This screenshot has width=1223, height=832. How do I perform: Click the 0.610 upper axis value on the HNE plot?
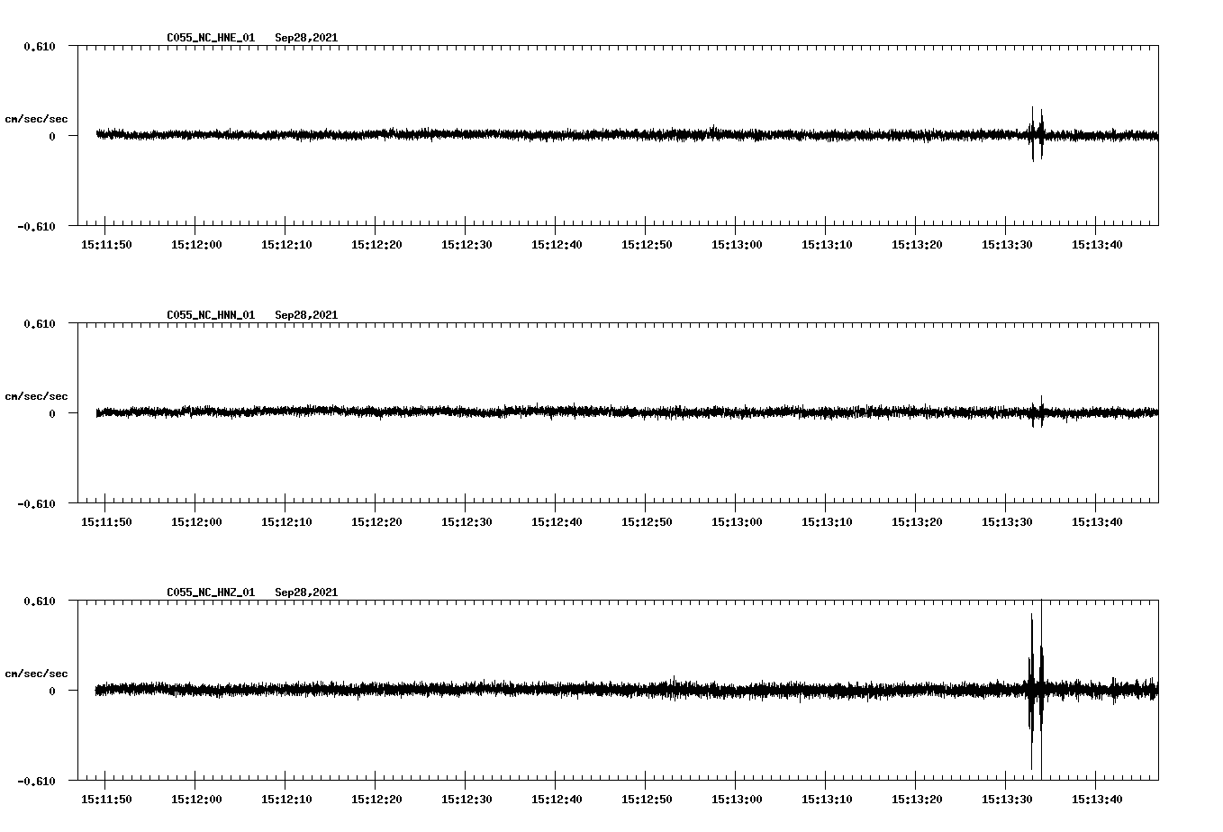coord(40,46)
